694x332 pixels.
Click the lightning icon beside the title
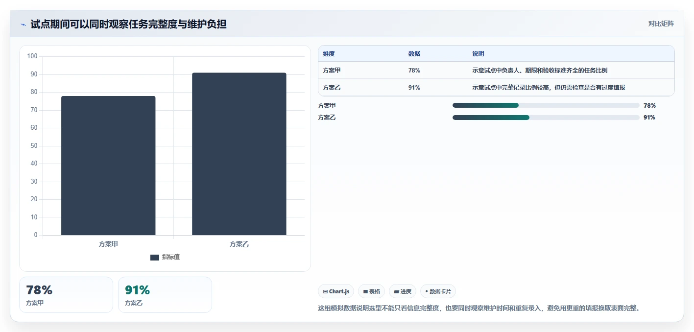pyautogui.click(x=23, y=24)
